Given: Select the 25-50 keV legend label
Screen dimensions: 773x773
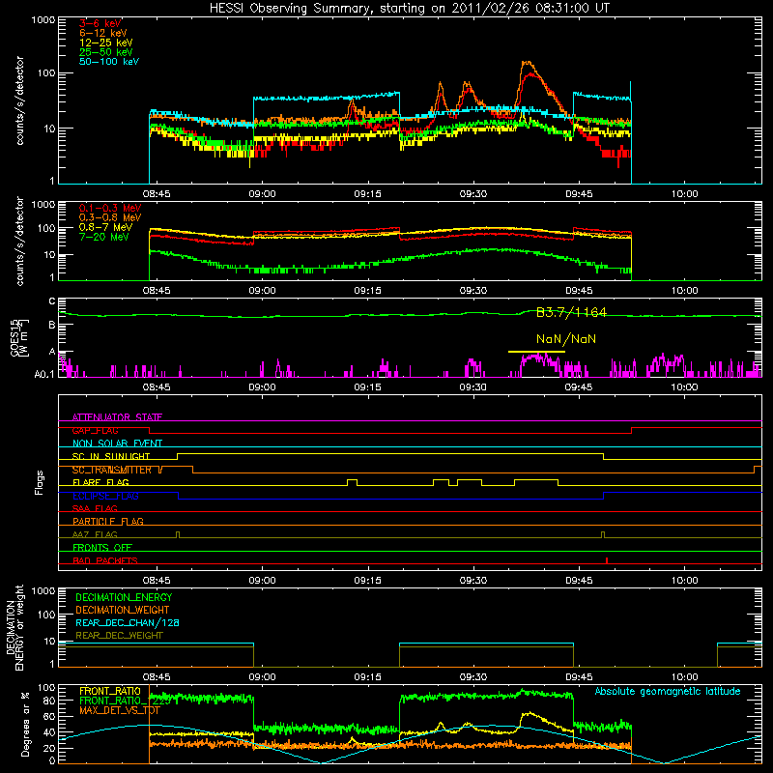Looking at the screenshot, I should tap(105, 52).
